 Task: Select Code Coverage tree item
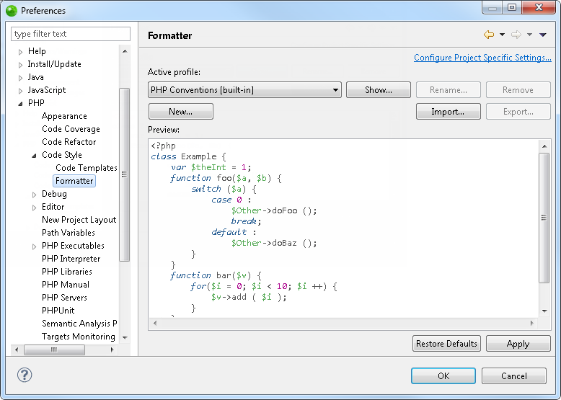coord(71,129)
